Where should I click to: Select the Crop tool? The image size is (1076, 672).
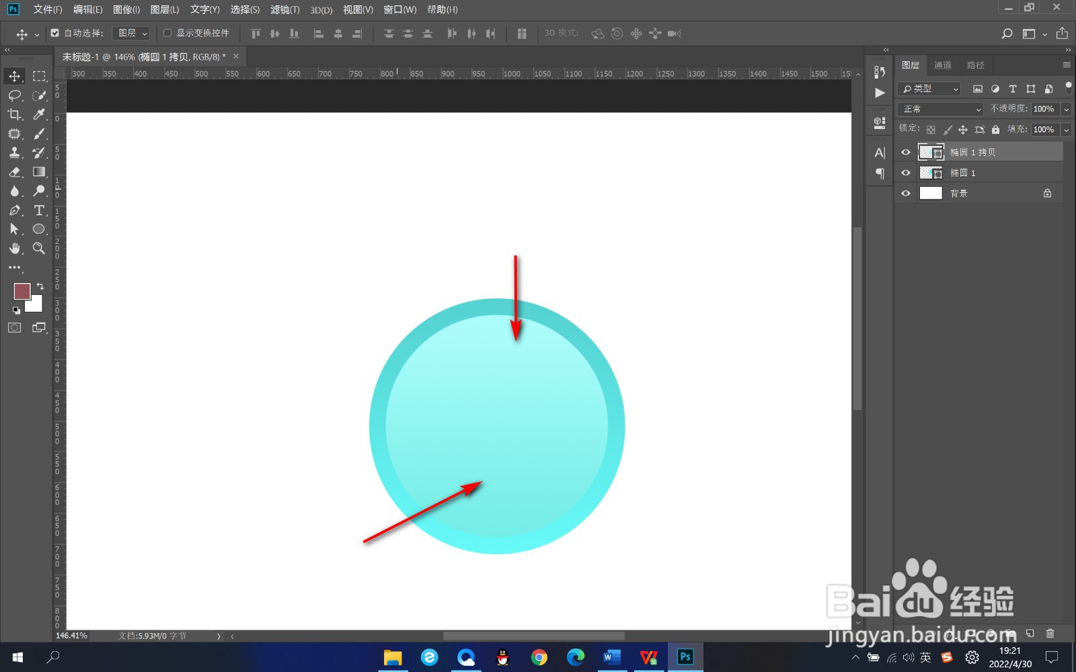(x=15, y=114)
